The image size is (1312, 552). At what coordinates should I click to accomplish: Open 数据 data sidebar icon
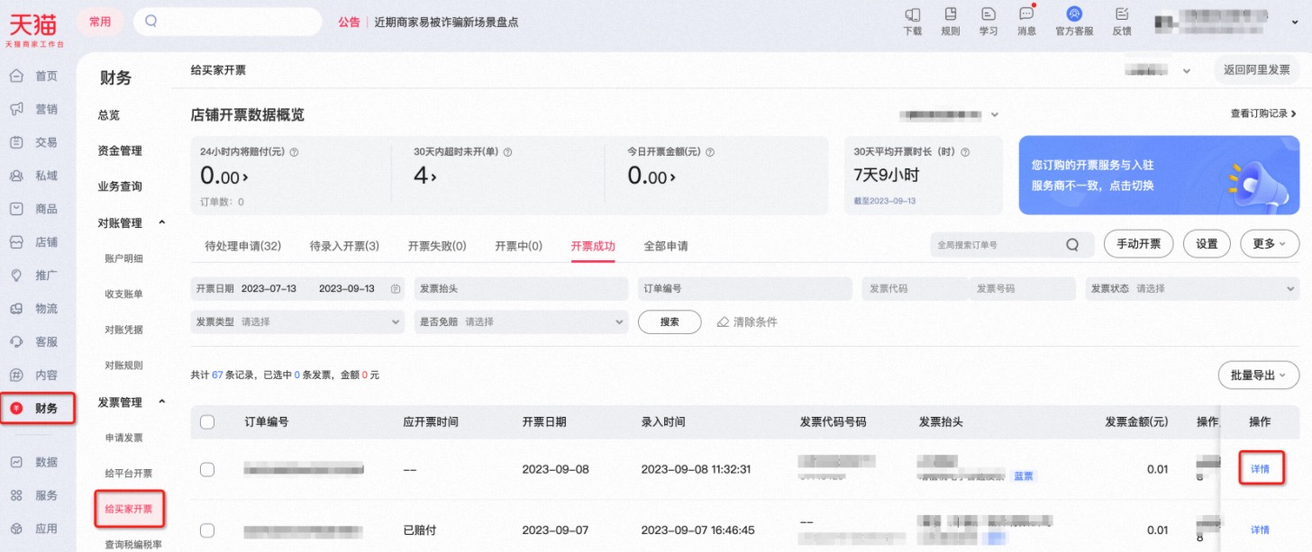(x=16, y=462)
